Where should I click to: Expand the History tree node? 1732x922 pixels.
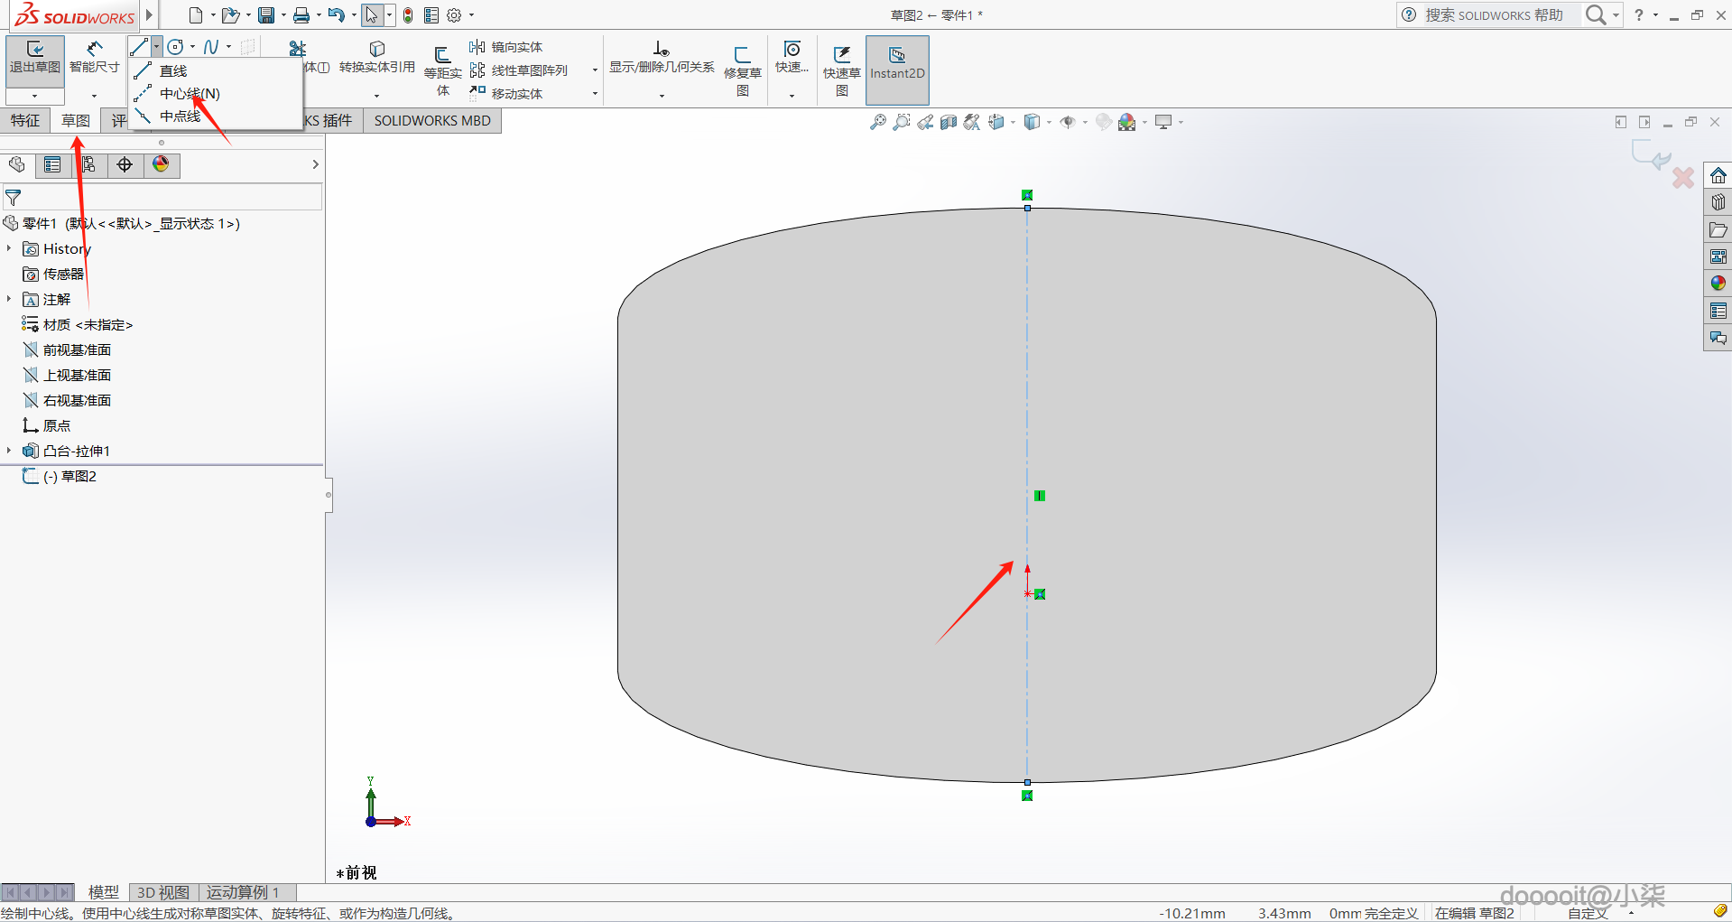9,248
